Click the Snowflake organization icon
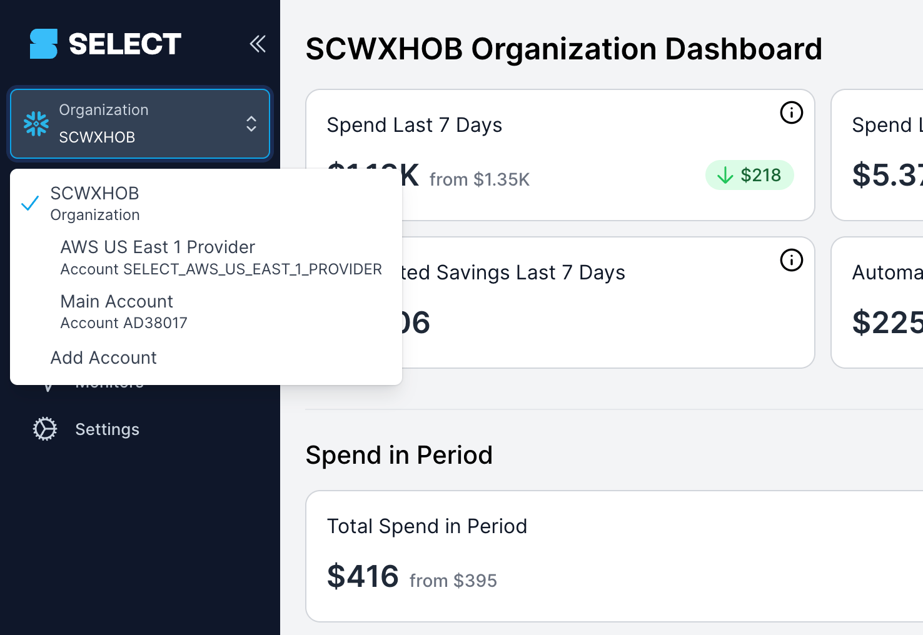 point(36,124)
